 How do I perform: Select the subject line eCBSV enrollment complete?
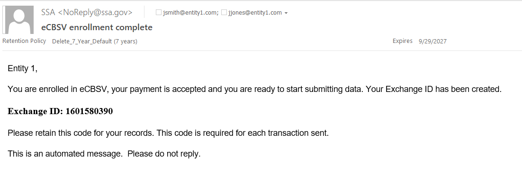[97, 27]
